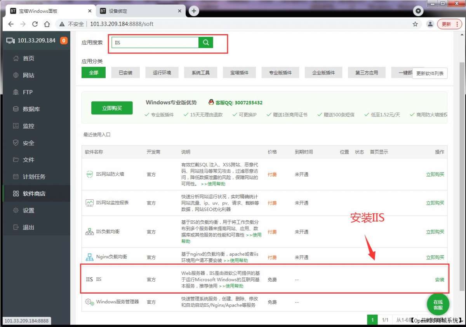
Task: Select the 宝塔插件 category tab
Action: pos(238,72)
